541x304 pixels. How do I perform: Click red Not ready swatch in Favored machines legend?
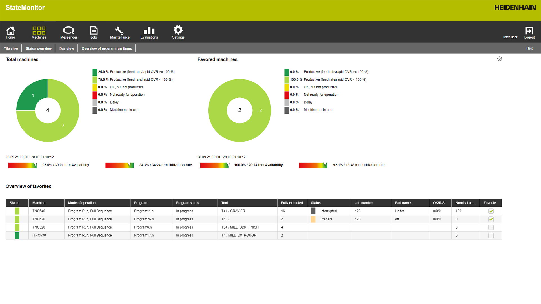click(x=287, y=95)
